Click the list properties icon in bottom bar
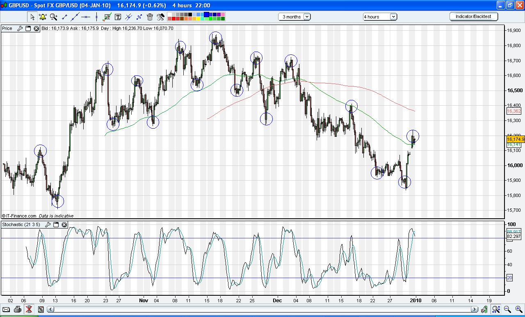 coord(40,309)
